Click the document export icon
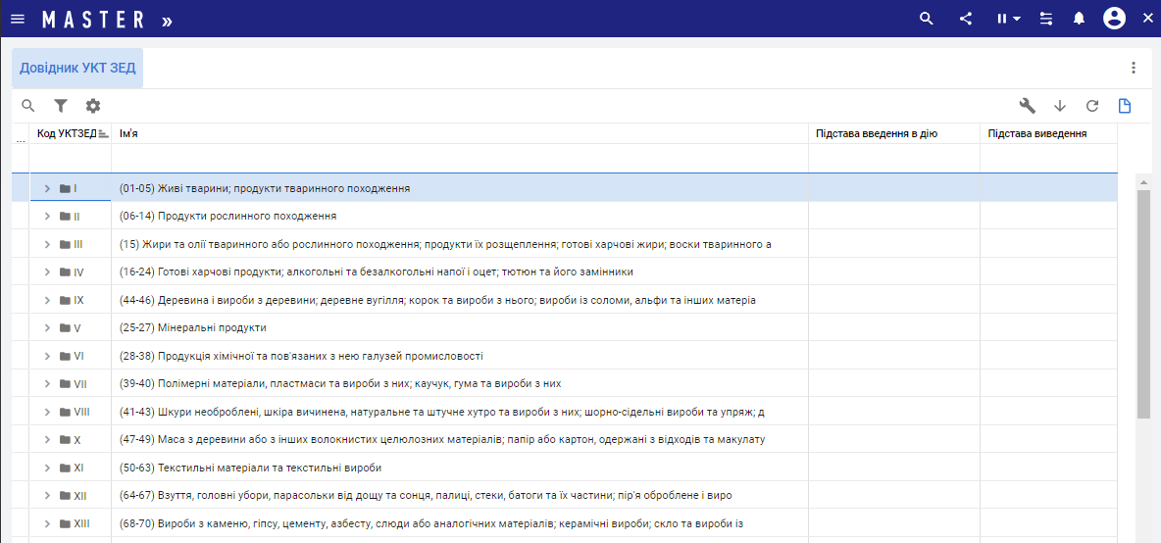This screenshot has width=1161, height=543. (1125, 106)
